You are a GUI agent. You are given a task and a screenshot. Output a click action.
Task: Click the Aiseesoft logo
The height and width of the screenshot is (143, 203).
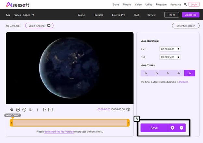(x=18, y=5)
